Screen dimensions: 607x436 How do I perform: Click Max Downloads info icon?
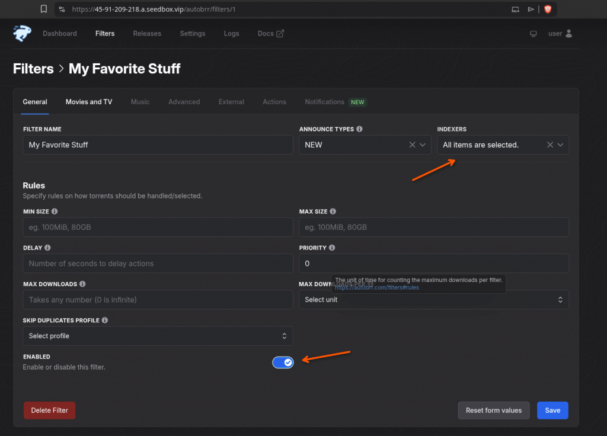pos(82,284)
